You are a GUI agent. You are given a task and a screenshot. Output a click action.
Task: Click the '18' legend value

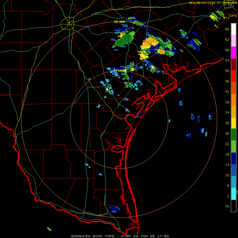coord(227,154)
